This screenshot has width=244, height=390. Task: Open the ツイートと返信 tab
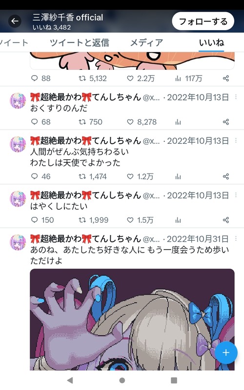point(80,42)
